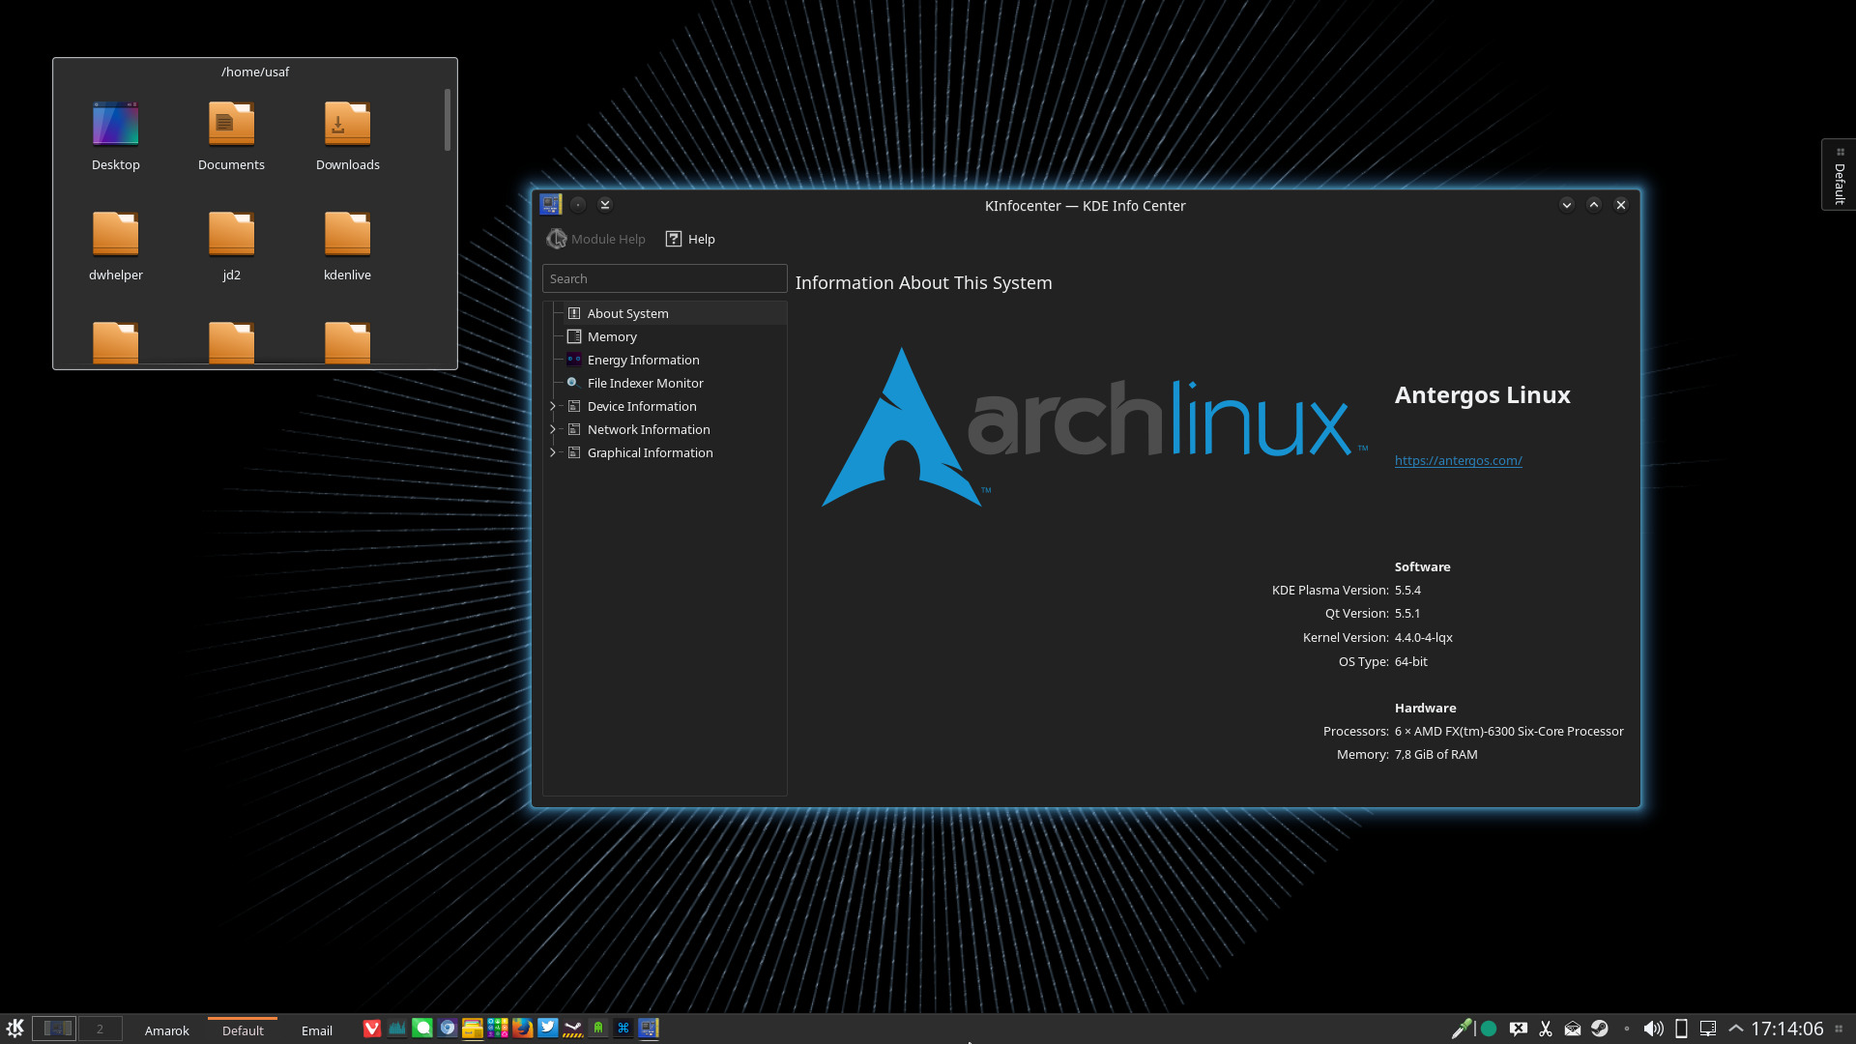Open the system monitor graph launcher
The width and height of the screenshot is (1856, 1044).
click(396, 1029)
